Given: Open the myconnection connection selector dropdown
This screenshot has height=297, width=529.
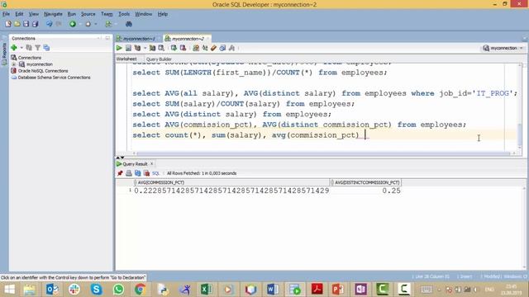Looking at the screenshot, I should click(503, 48).
